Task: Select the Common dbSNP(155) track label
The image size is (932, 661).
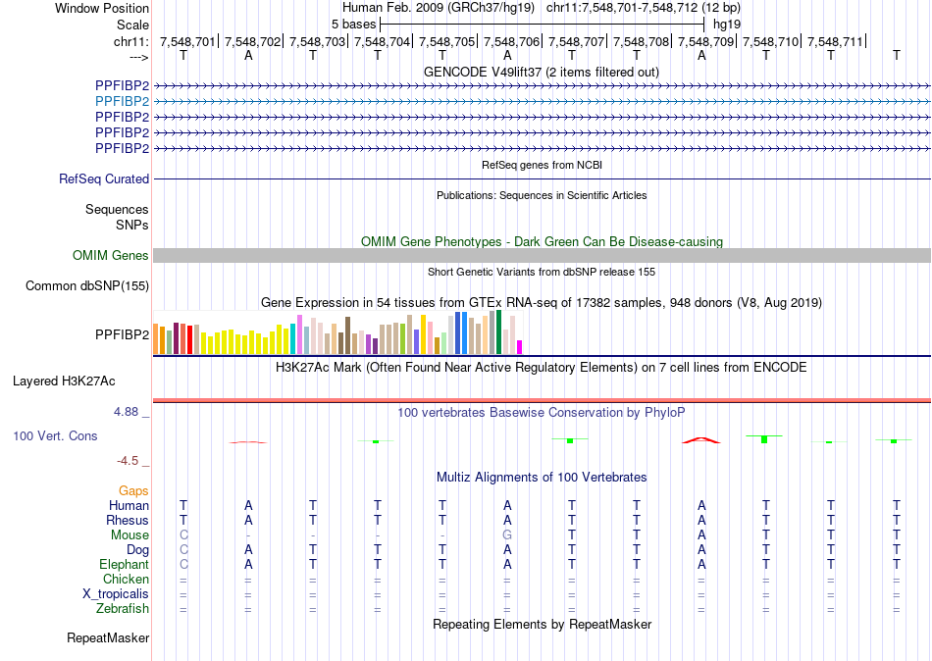Action: [x=87, y=286]
